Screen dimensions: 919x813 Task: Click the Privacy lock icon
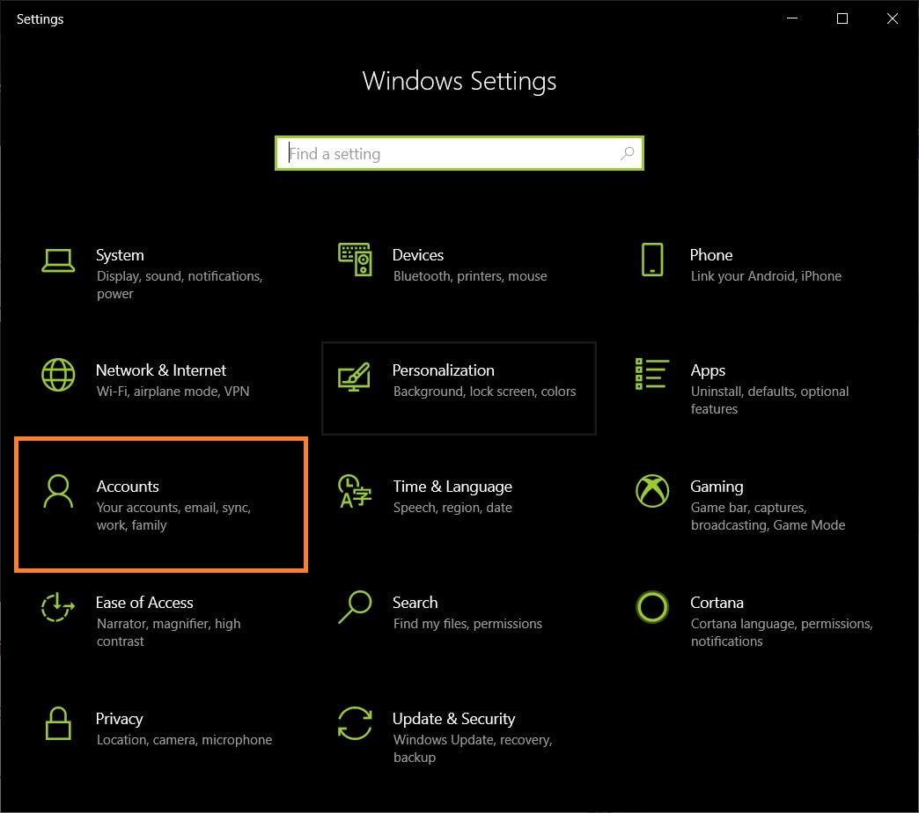coord(58,723)
